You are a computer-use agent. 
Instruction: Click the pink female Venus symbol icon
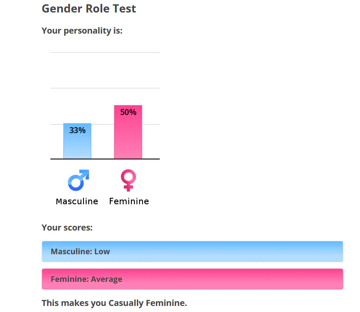point(128,181)
